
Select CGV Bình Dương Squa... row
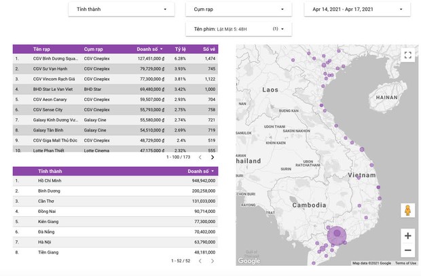115,58
